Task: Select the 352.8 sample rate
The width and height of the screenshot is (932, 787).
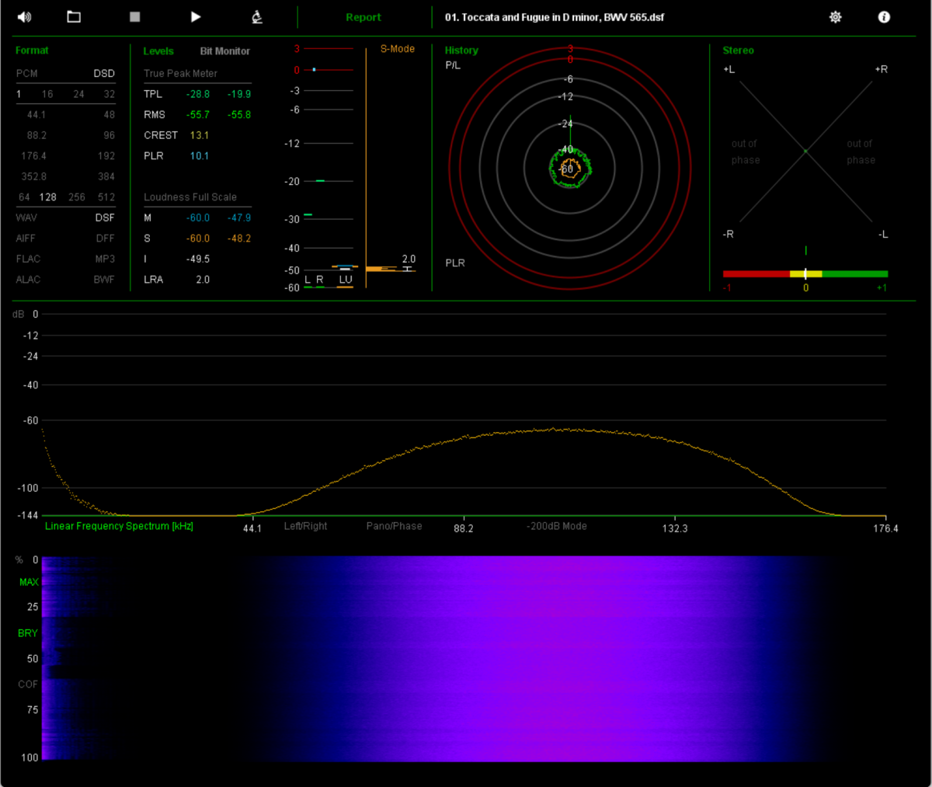Action: click(x=34, y=177)
